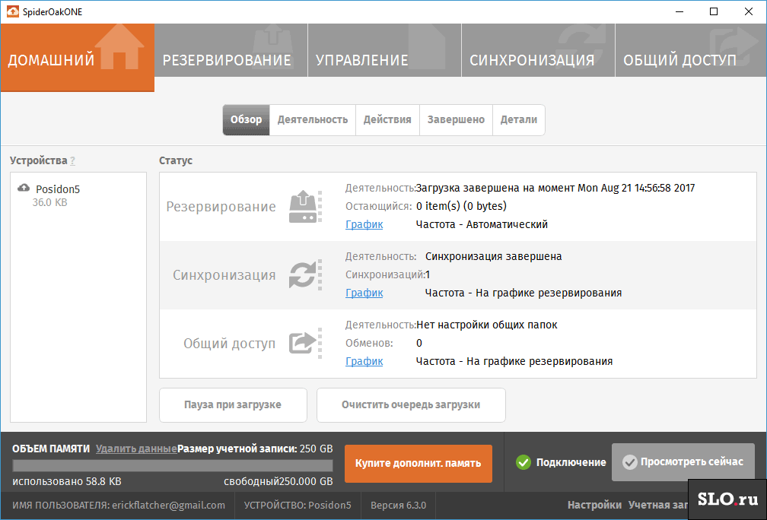Viewport: 767px width, 520px height.
Task: Click the Синхронизация status label
Action: pos(224,274)
